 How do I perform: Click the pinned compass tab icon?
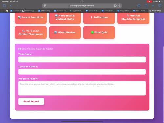7,11
